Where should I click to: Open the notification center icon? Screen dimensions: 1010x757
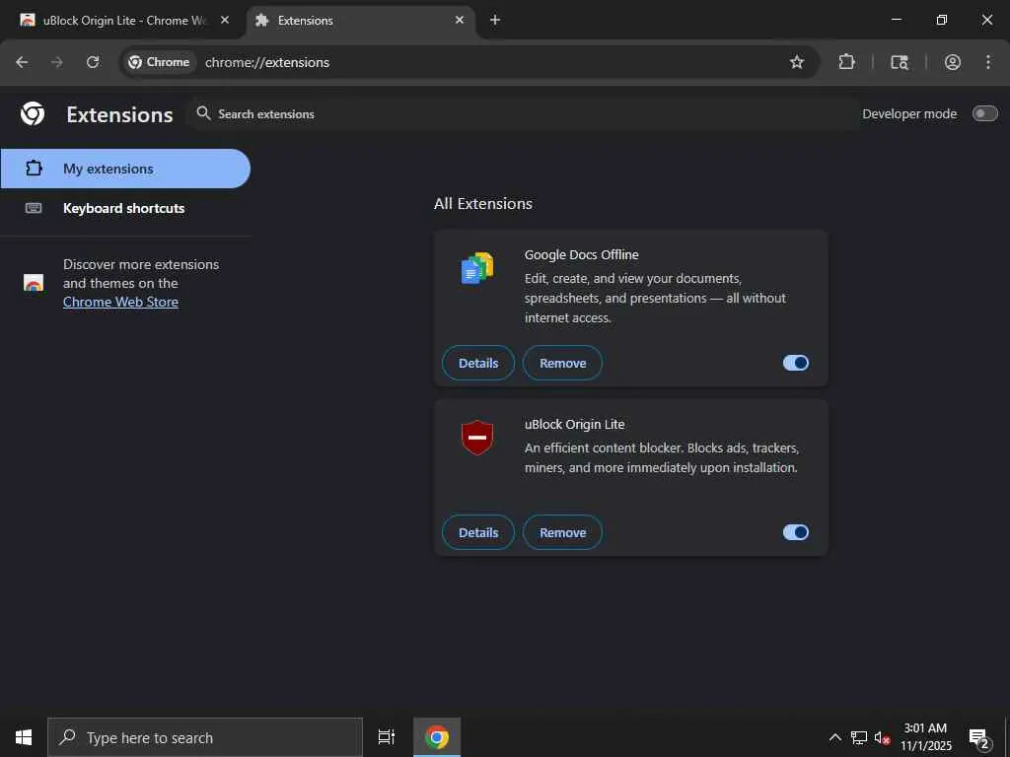coord(979,737)
